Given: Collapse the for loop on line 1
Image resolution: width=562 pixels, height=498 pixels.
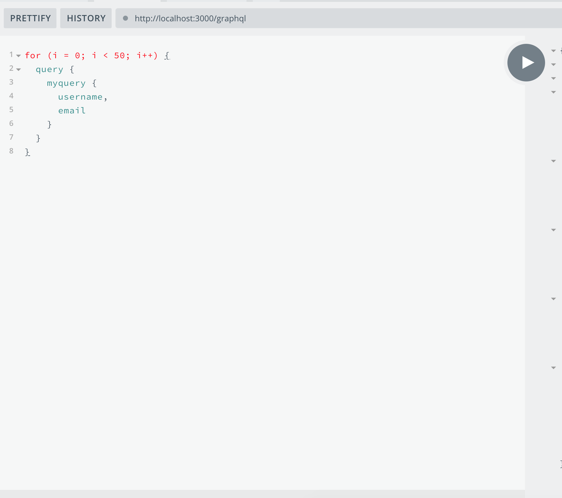Looking at the screenshot, I should coord(19,55).
